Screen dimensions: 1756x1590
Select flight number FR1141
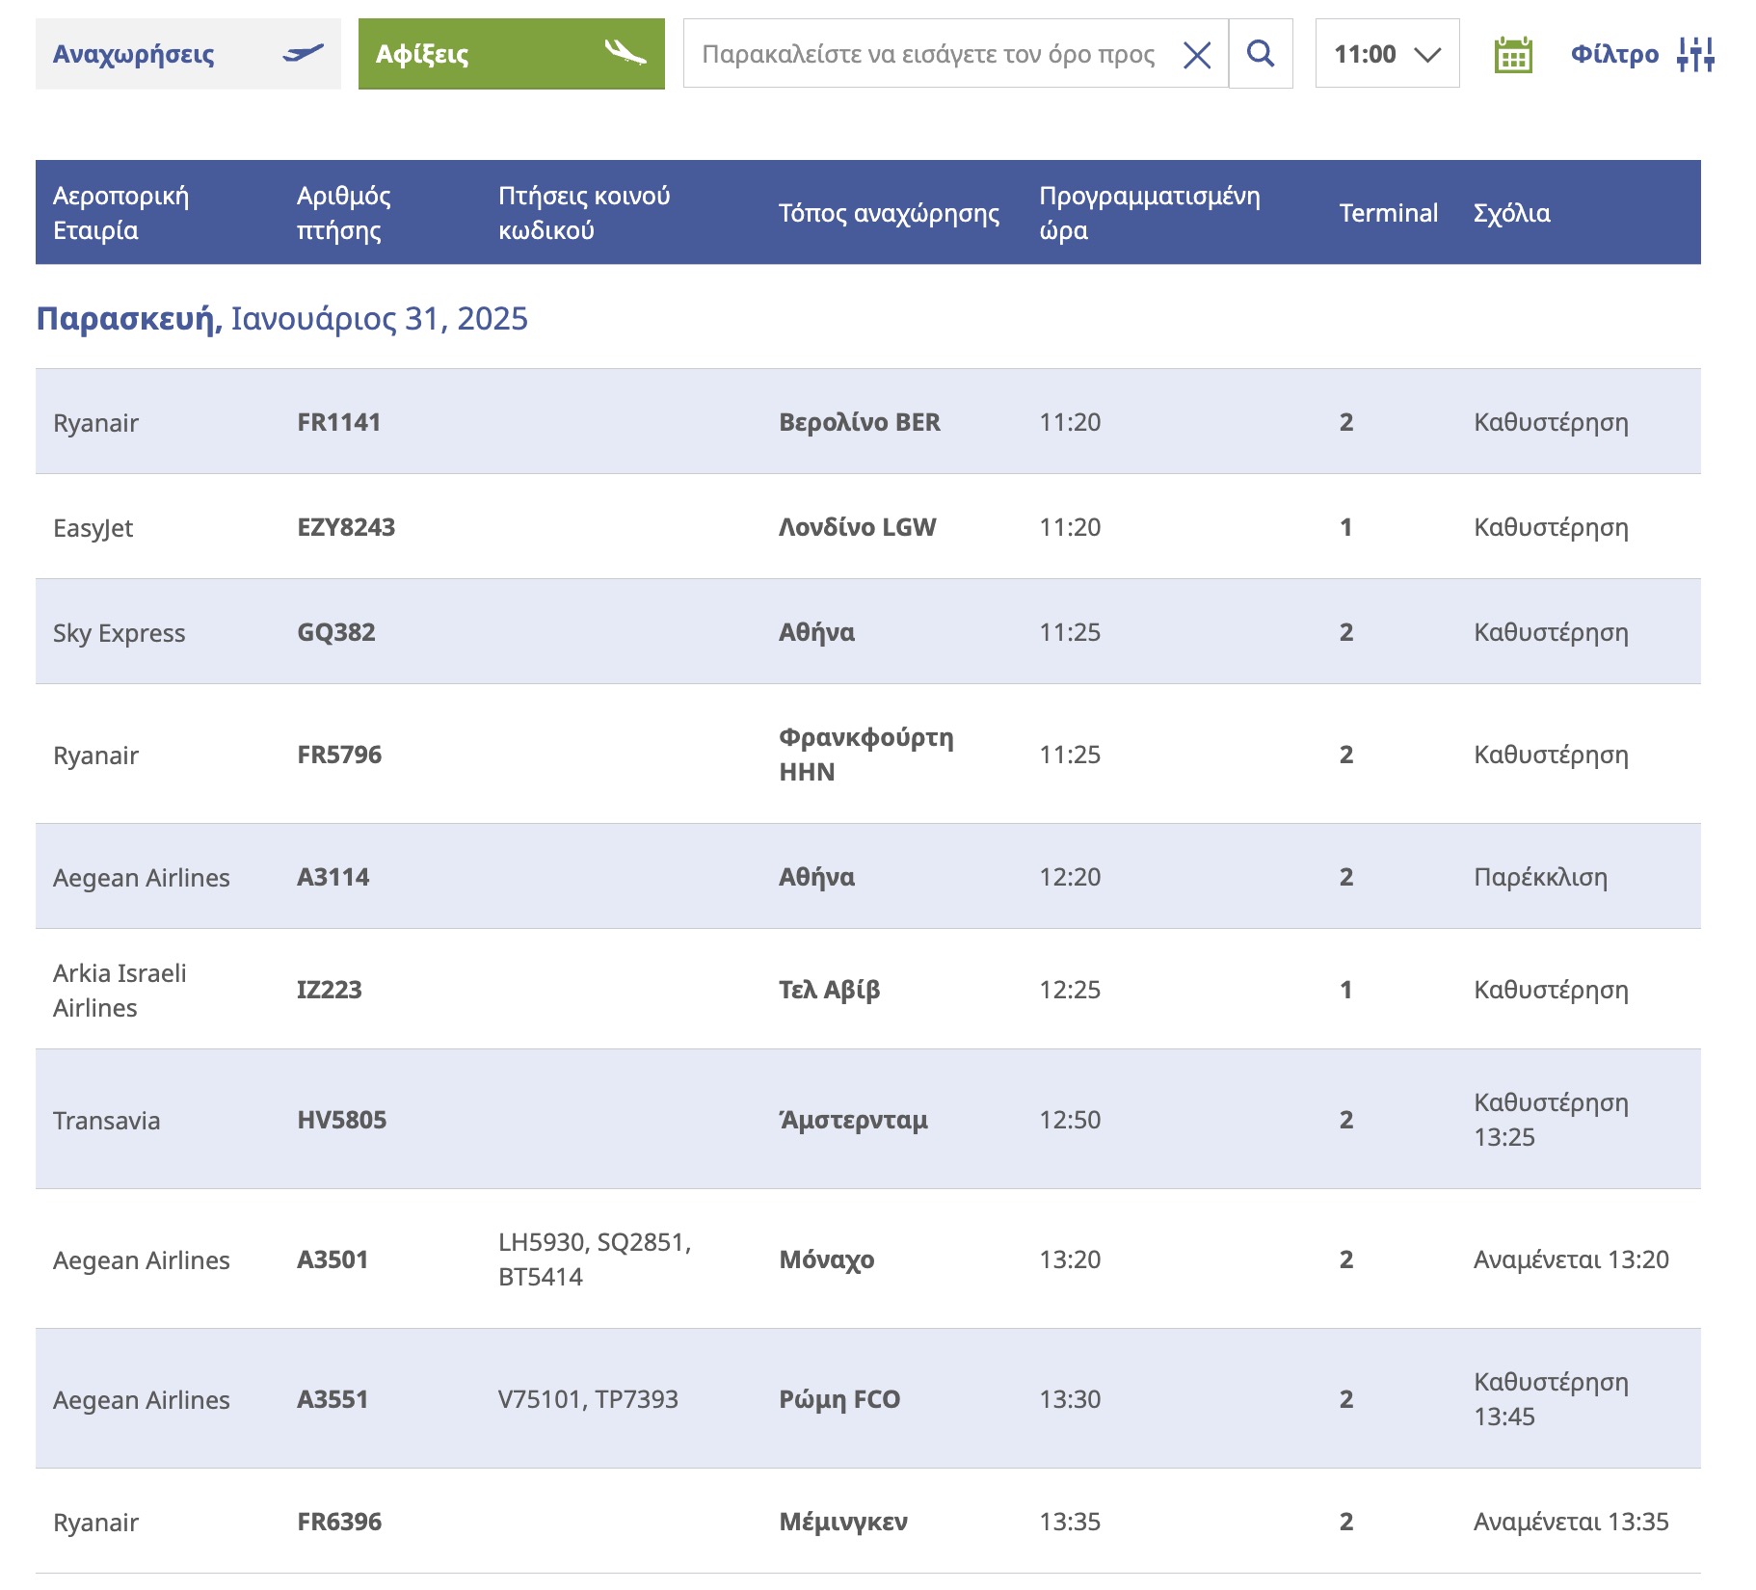coord(339,422)
